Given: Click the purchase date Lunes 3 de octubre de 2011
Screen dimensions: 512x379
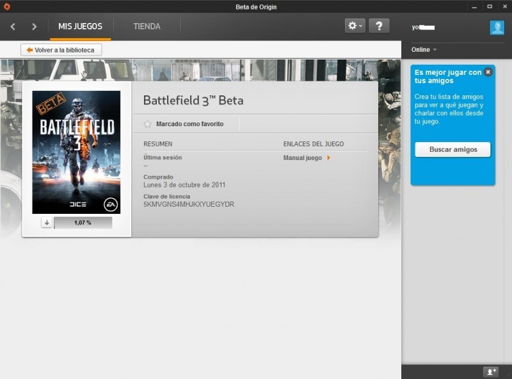Looking at the screenshot, I should tap(184, 185).
